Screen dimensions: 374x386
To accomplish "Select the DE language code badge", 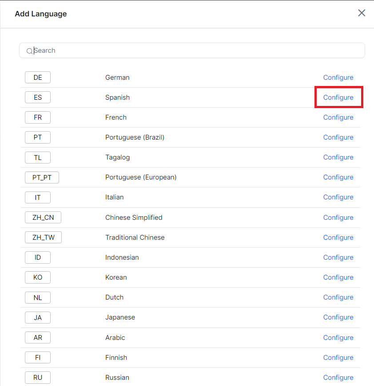I will coord(38,78).
